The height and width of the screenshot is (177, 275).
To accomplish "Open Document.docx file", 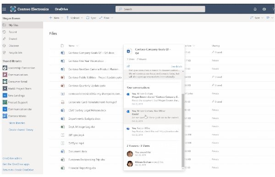I will (x=78, y=151).
